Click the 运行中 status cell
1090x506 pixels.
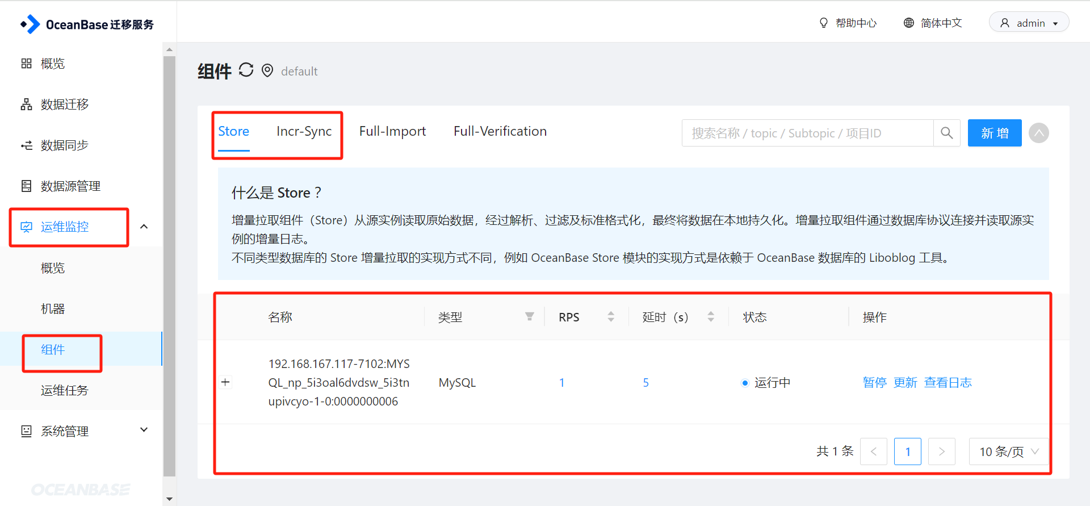coord(766,383)
